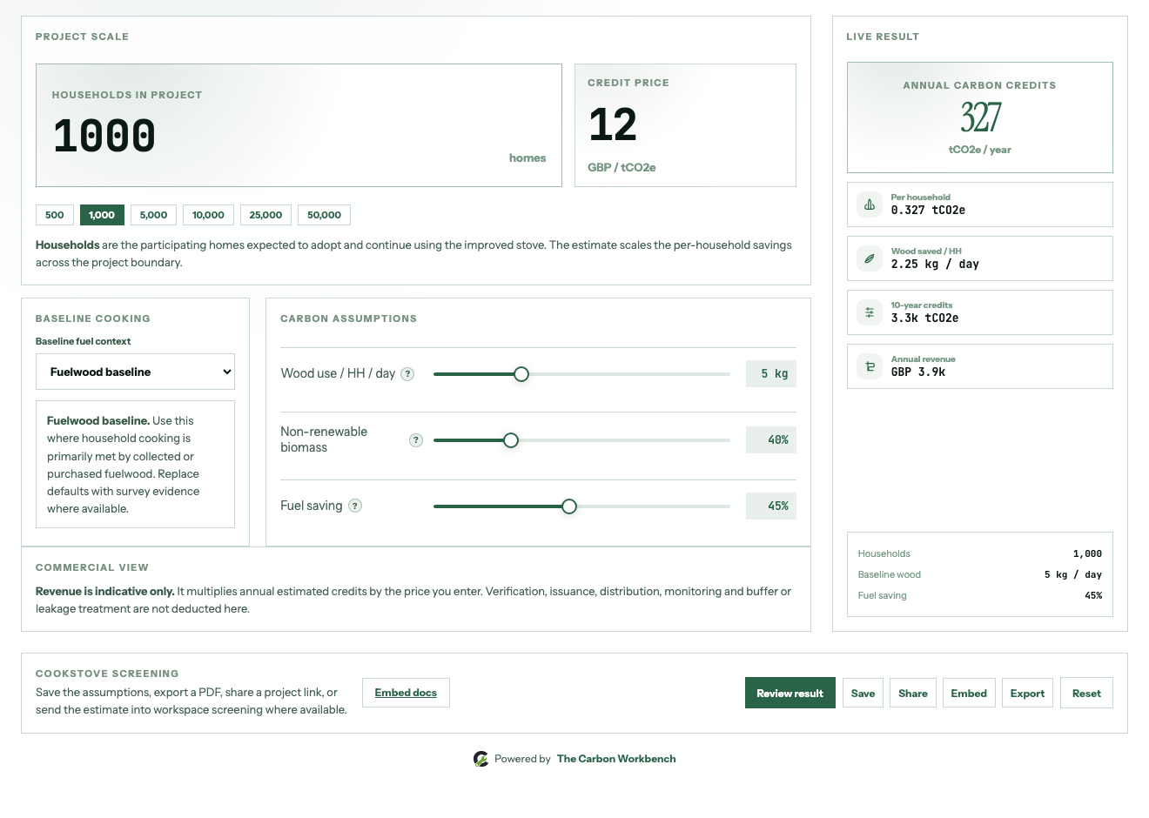
Task: Open the Embed docs link
Action: 406,693
